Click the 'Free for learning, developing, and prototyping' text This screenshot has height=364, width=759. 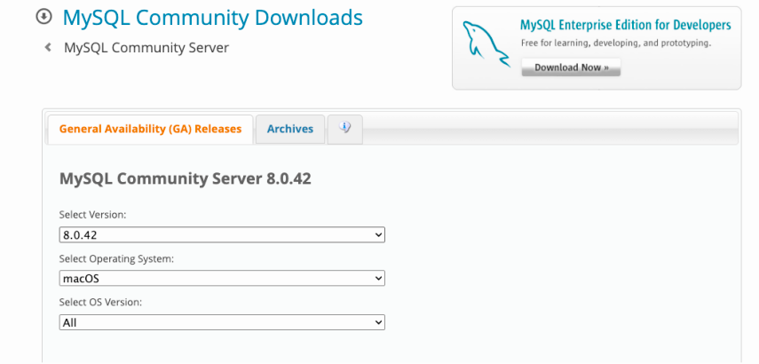click(615, 43)
